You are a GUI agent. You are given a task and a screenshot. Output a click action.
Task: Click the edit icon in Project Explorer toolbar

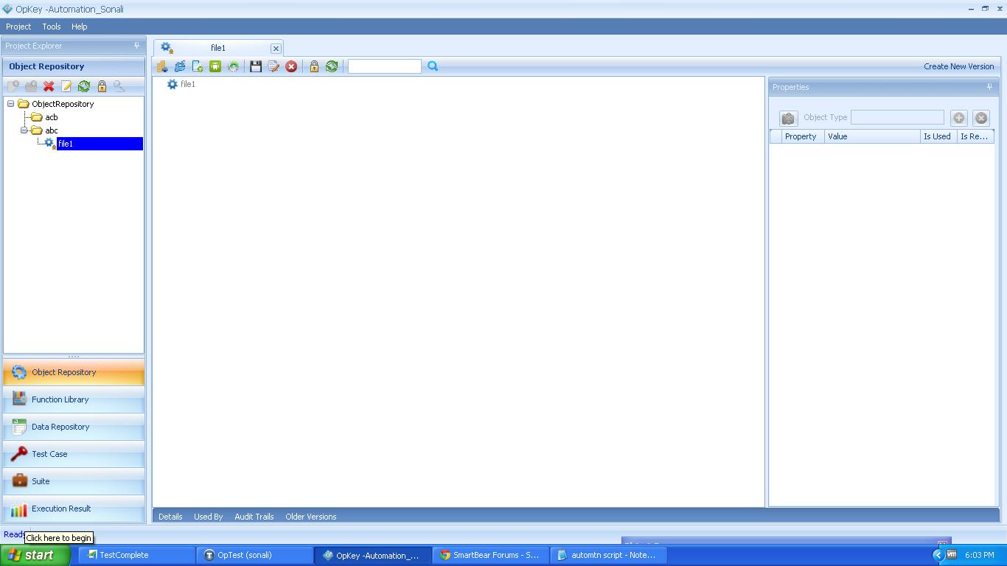pyautogui.click(x=66, y=85)
